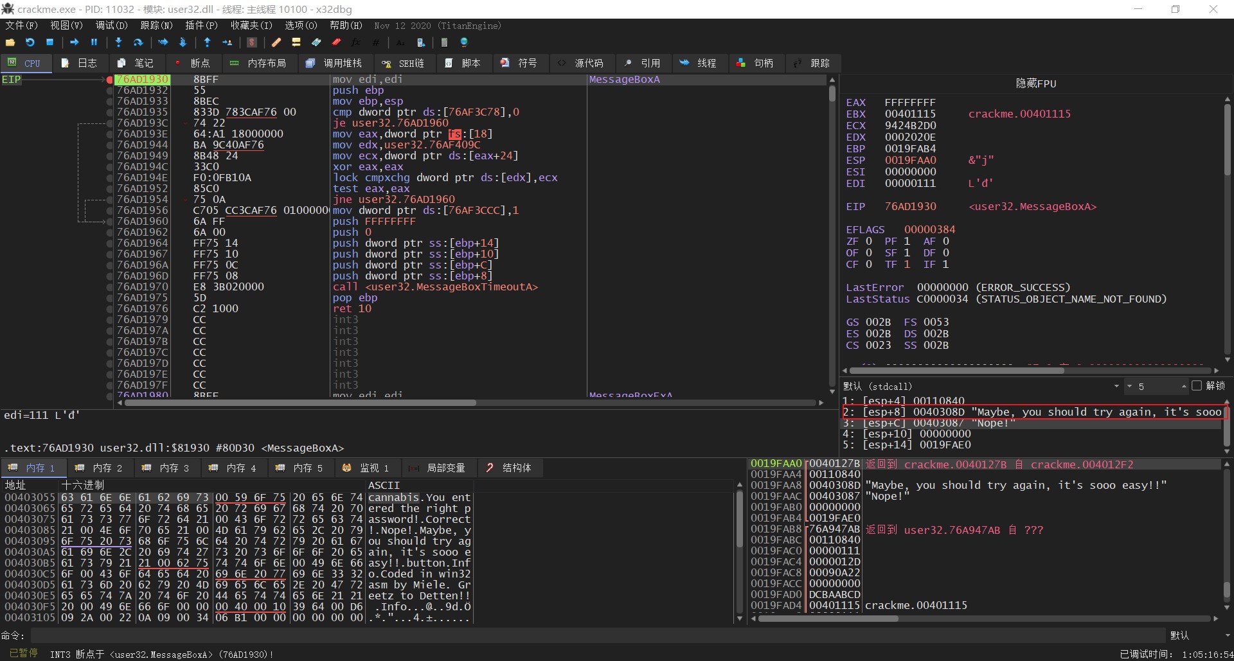Switch to the 断点 breakpoints tab
This screenshot has height=661, width=1234.
pyautogui.click(x=193, y=63)
